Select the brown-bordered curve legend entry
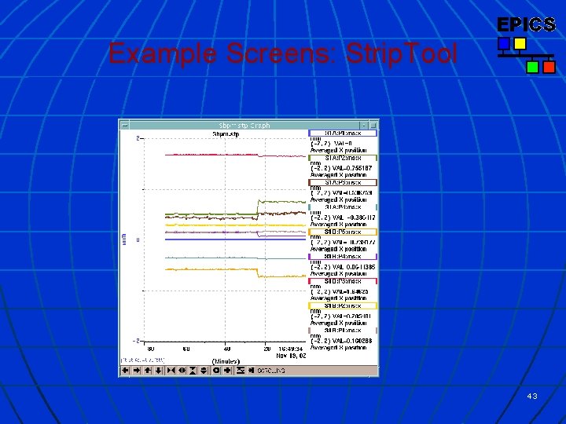Viewport: 566px width, 424px height. click(x=343, y=182)
